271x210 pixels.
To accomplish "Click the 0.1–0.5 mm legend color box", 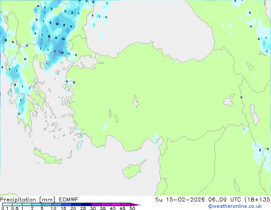I will tap(7, 204).
